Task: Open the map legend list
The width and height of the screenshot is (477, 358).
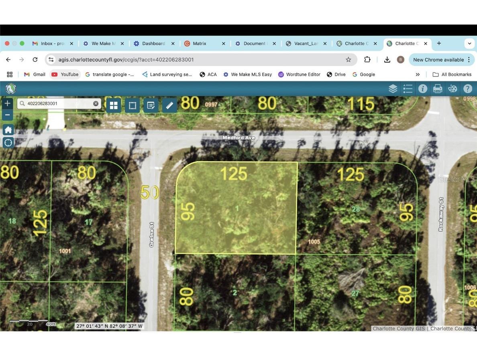Action: tap(408, 89)
